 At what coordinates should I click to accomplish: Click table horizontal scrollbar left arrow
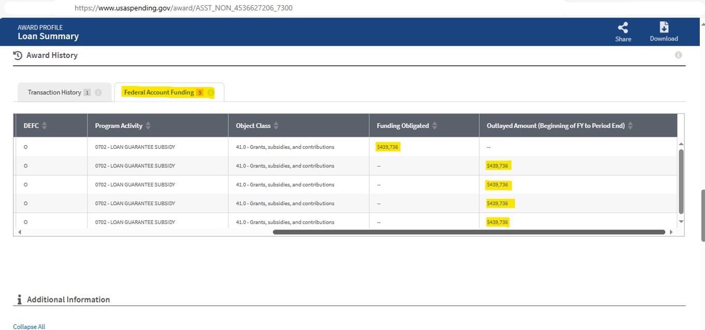click(x=20, y=232)
